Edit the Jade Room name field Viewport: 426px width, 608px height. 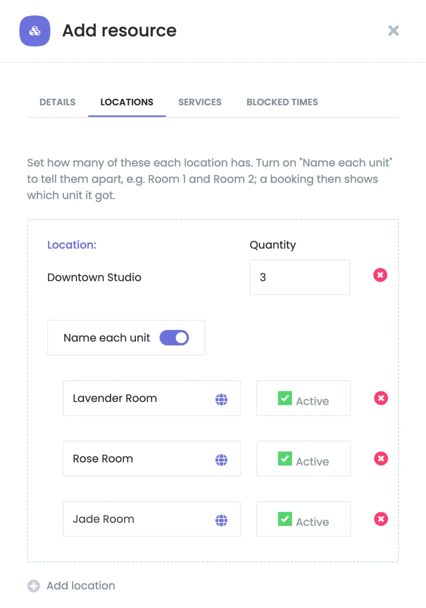click(x=152, y=519)
